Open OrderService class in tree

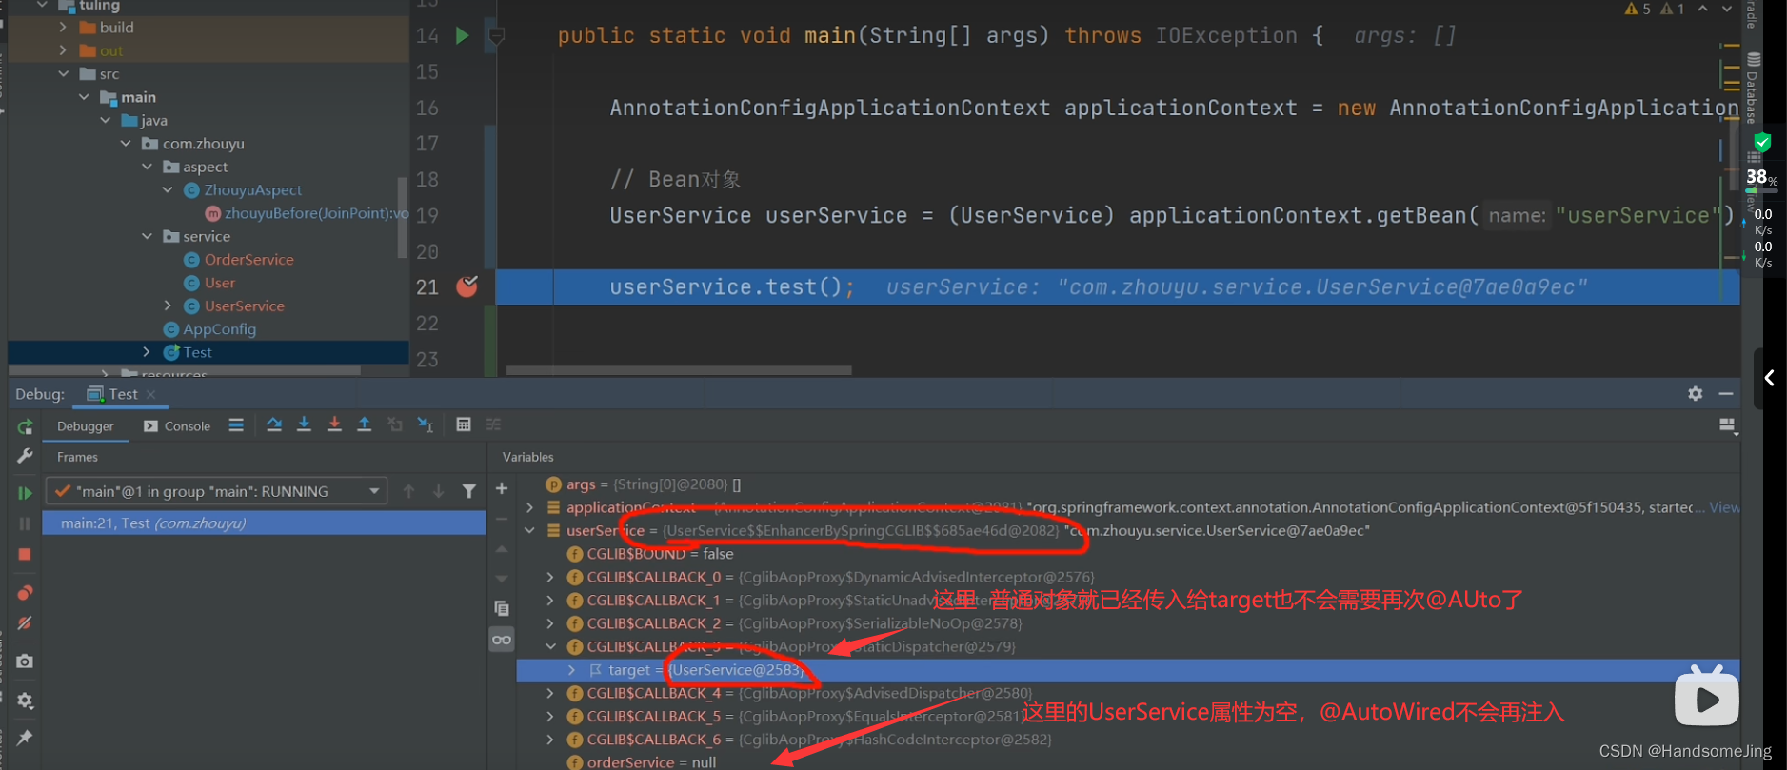248,260
